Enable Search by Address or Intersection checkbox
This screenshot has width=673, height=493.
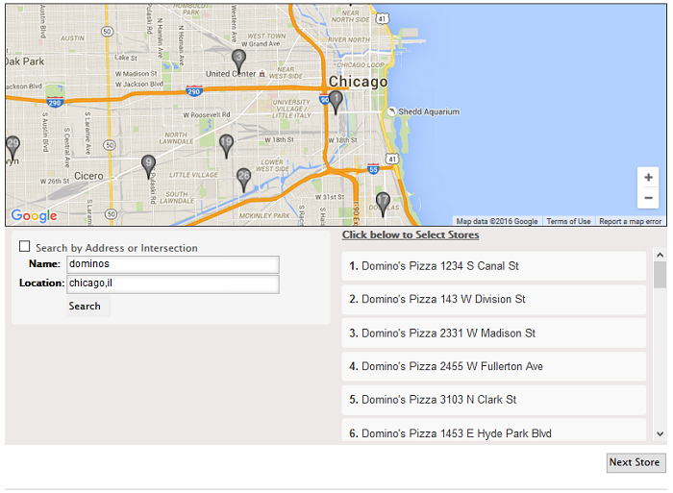point(24,246)
